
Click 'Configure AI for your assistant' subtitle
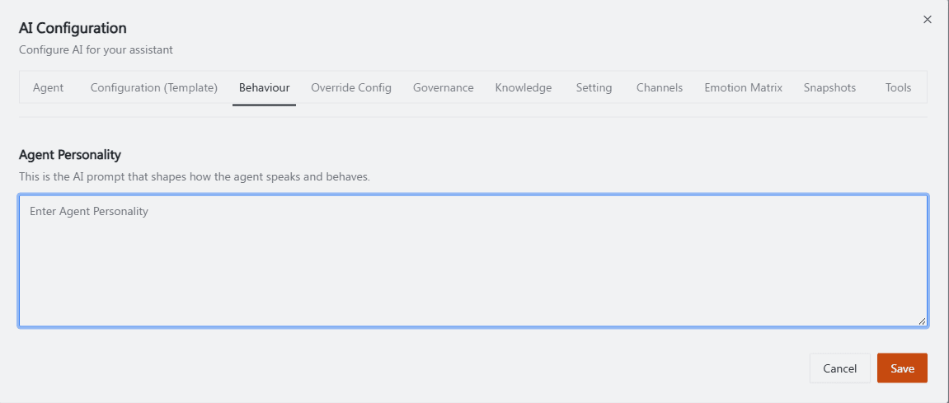pos(96,49)
